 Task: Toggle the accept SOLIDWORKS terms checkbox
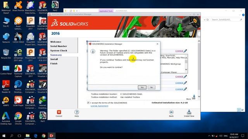(x=88, y=103)
